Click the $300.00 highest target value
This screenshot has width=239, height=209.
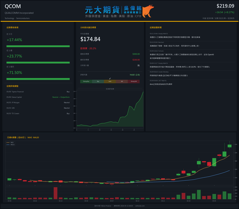136,54
